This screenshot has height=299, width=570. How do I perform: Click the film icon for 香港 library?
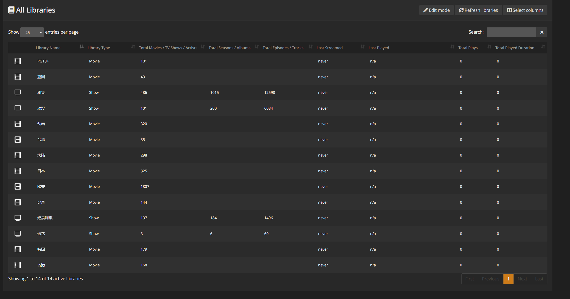[x=18, y=265]
